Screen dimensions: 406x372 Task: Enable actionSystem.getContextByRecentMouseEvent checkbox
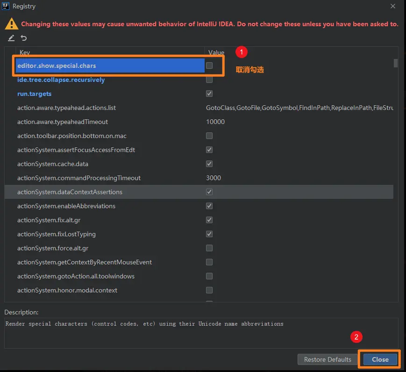click(209, 262)
